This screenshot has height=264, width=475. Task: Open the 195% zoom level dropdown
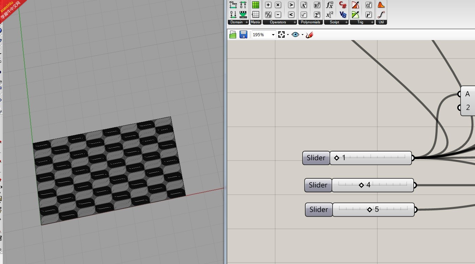(x=273, y=35)
